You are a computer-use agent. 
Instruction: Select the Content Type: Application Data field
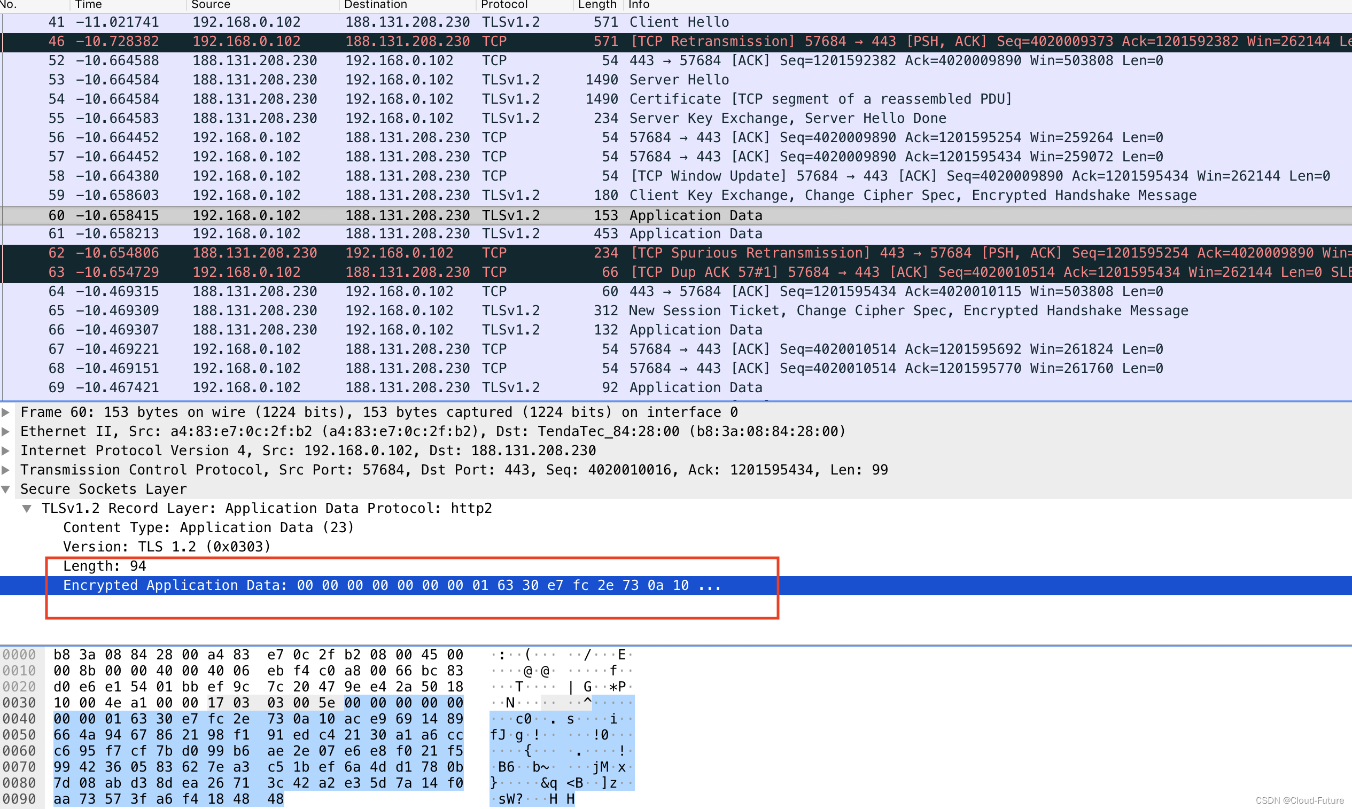pyautogui.click(x=209, y=527)
